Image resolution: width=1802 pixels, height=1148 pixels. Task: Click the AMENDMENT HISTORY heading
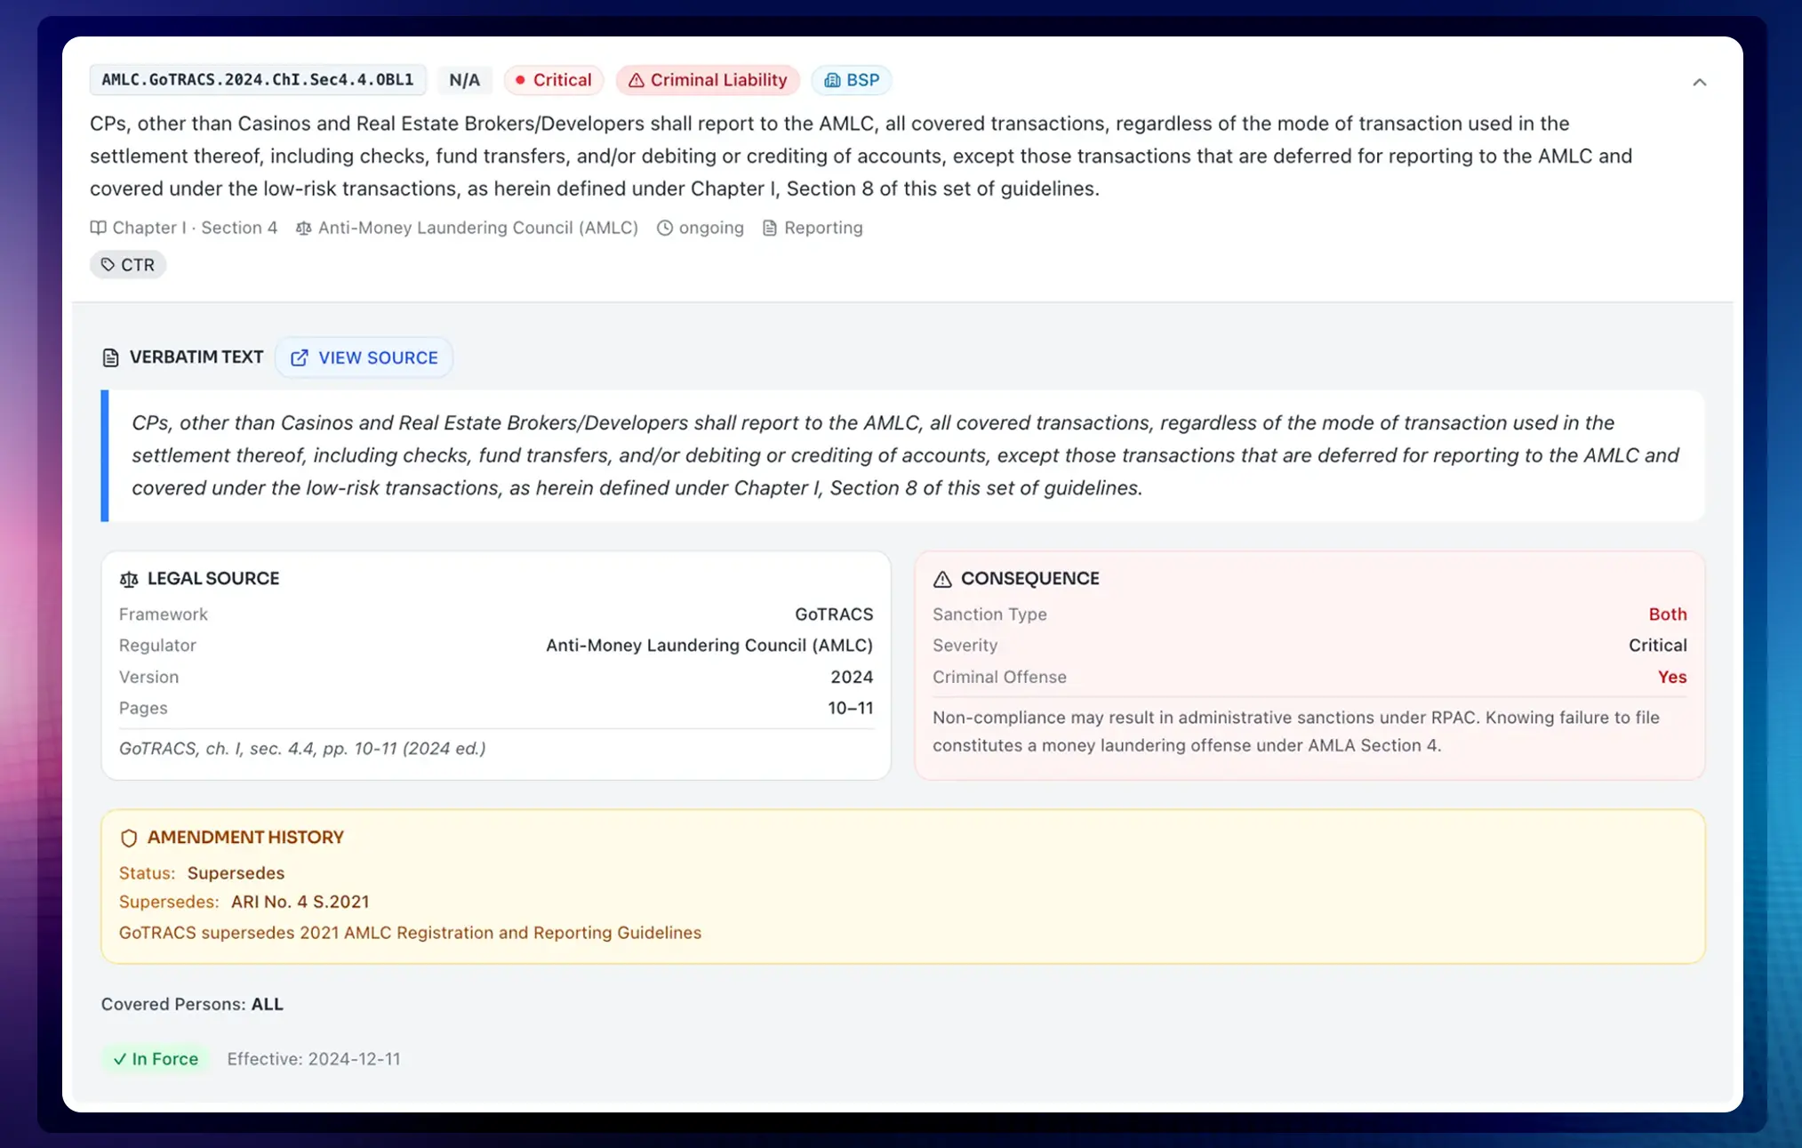pyautogui.click(x=245, y=837)
